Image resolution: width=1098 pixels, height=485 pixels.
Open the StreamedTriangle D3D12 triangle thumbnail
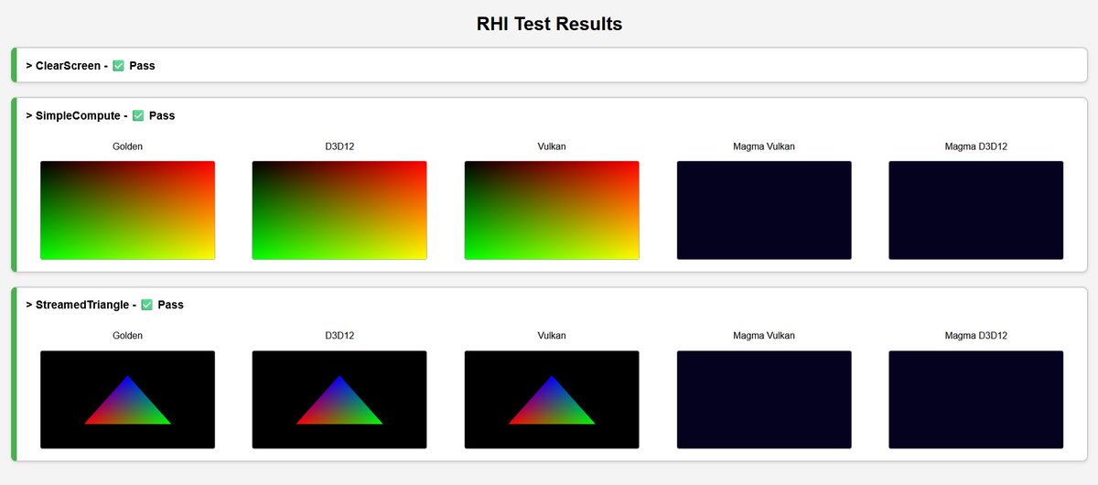pos(339,400)
